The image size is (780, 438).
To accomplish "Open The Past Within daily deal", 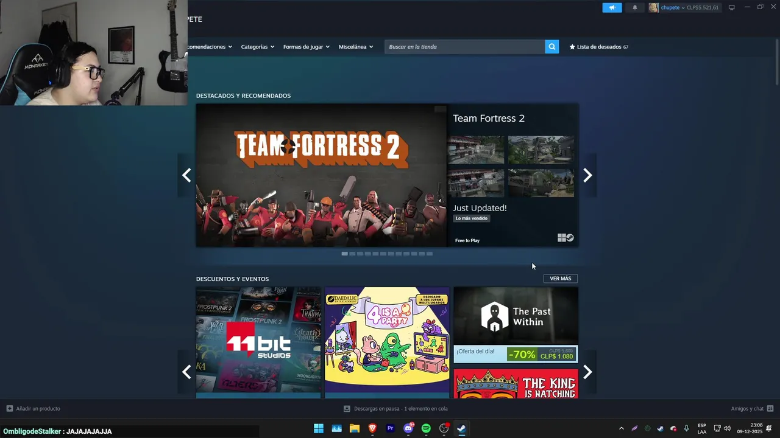I will tap(516, 325).
